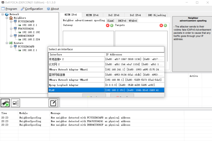This screenshot has height=141, width=212.
Task: Select the Neighbor advertisement spoofing subtab
Action: pos(84,20)
